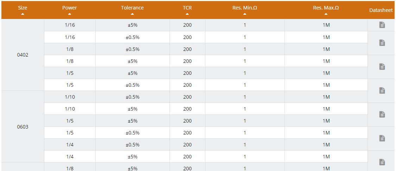Open datasheet icon for 0402 1/5 ±0.5% row

coord(382,91)
